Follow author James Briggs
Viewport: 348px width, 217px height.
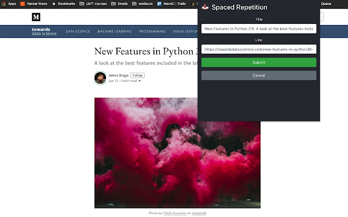click(138, 75)
